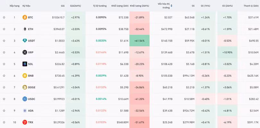Click ADA funding rate 0.0122%
Screen dimensions: 260x128
(x=101, y=111)
